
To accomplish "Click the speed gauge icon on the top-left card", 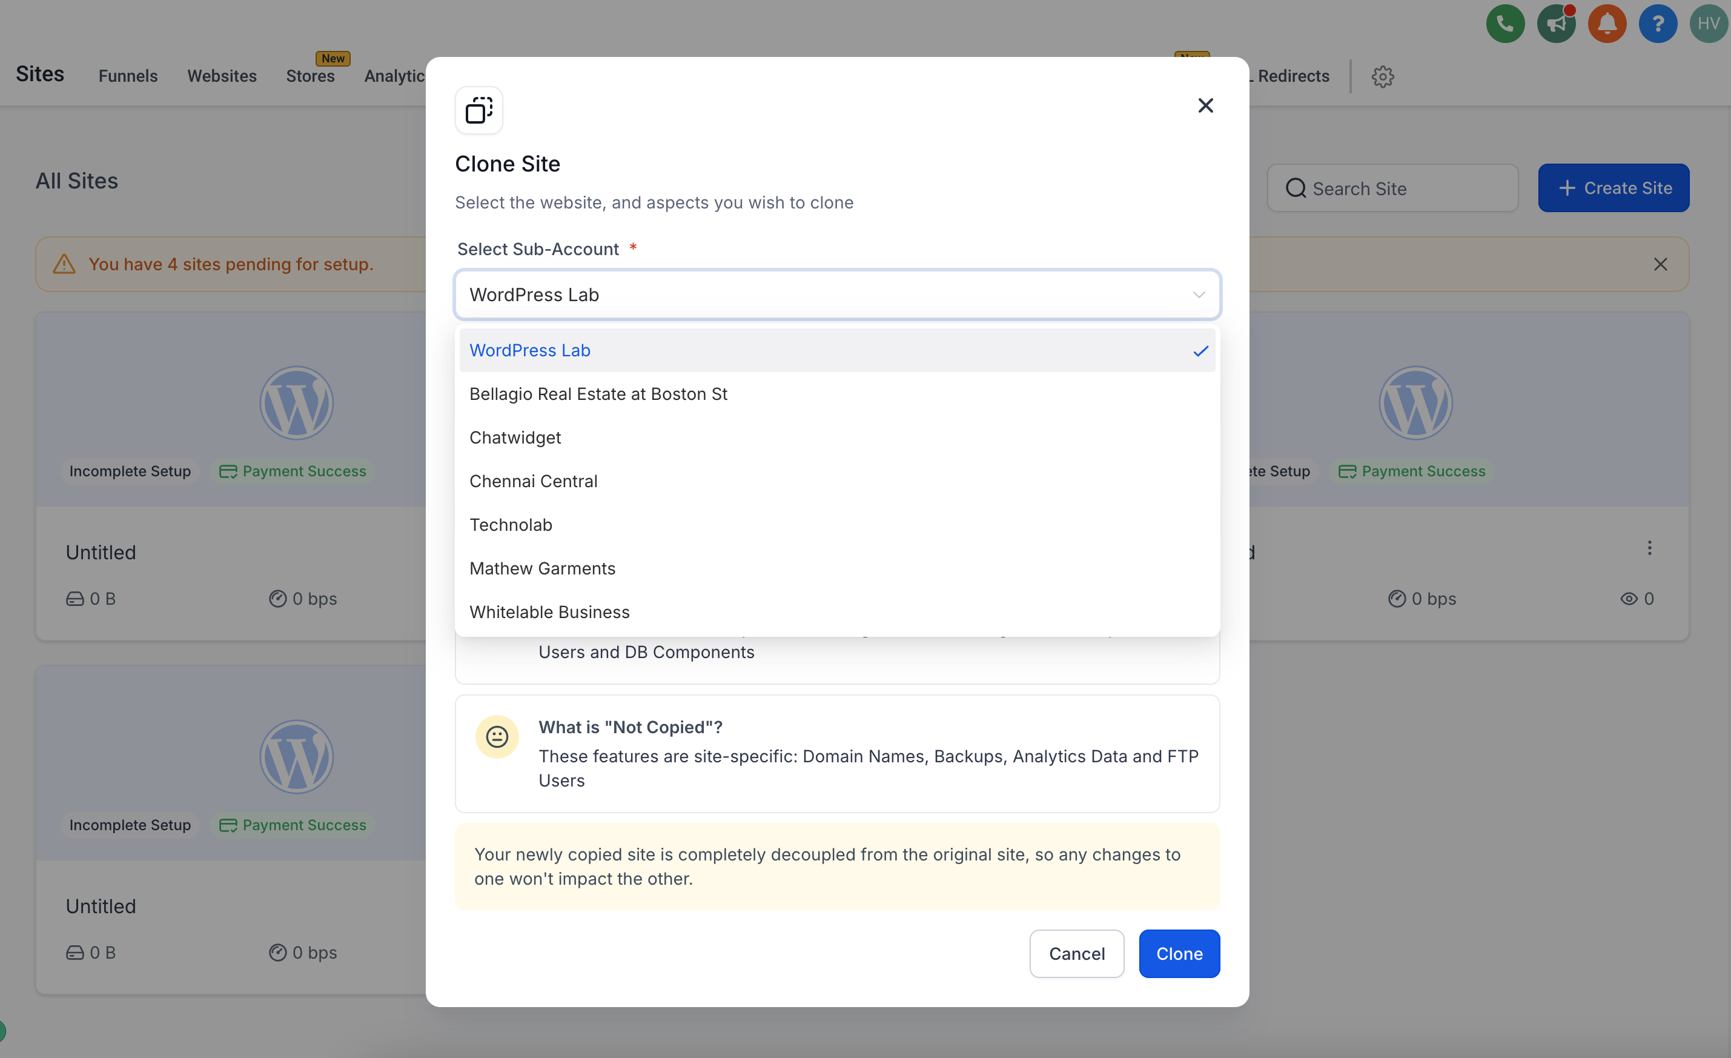I will click(x=277, y=599).
